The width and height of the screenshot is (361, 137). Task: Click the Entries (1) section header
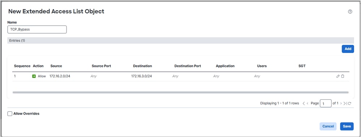pyautogui.click(x=180, y=41)
